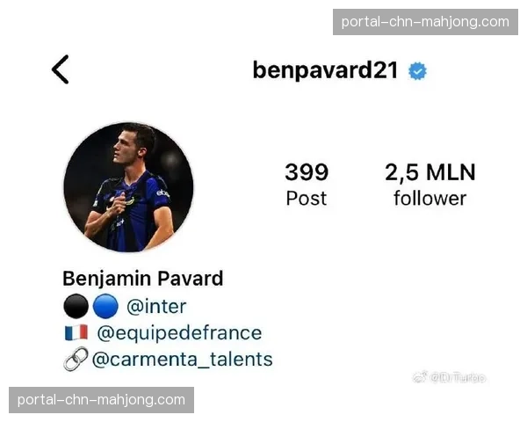The image size is (527, 422).
Task: Click the follower label text
Action: click(x=430, y=198)
